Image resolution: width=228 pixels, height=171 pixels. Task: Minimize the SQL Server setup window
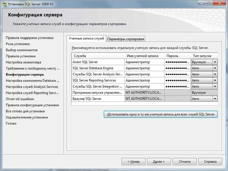pyautogui.click(x=202, y=3)
